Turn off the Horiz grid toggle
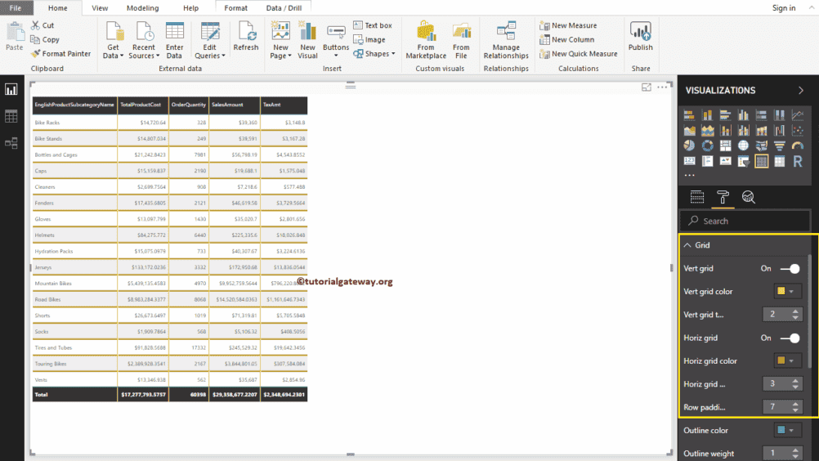 pyautogui.click(x=790, y=338)
